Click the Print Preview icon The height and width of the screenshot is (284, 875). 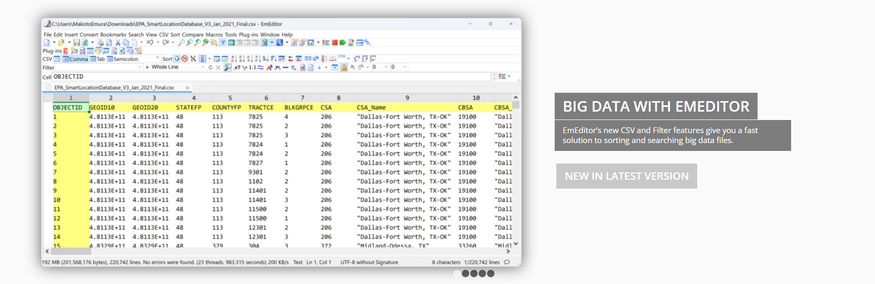109,42
